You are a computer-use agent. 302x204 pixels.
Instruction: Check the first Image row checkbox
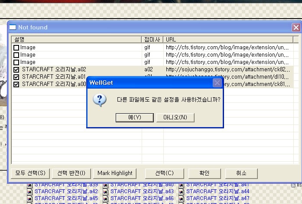coord(16,48)
